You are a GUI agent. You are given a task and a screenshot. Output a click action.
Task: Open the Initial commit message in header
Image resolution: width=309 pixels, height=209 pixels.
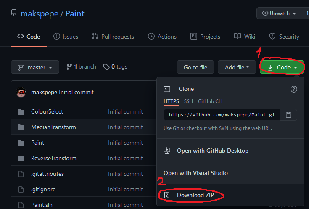[76, 92]
